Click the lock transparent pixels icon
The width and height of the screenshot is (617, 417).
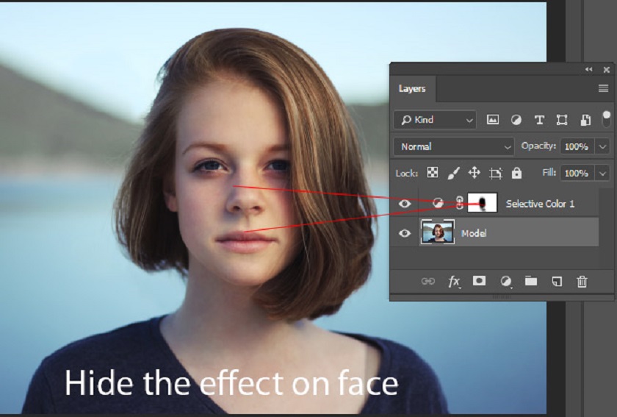pyautogui.click(x=433, y=173)
